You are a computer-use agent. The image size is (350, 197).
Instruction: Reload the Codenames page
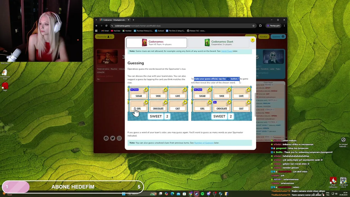pyautogui.click(x=106, y=26)
